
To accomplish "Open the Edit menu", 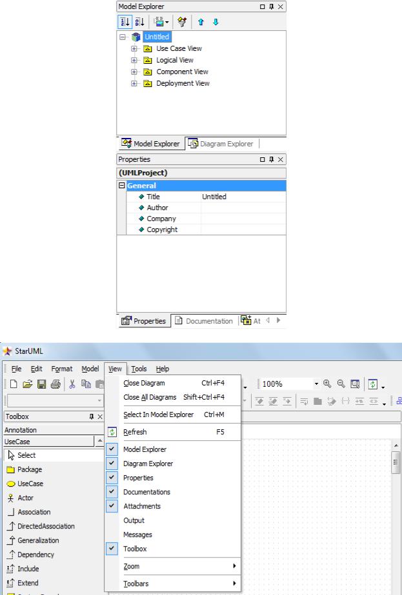I will click(37, 369).
